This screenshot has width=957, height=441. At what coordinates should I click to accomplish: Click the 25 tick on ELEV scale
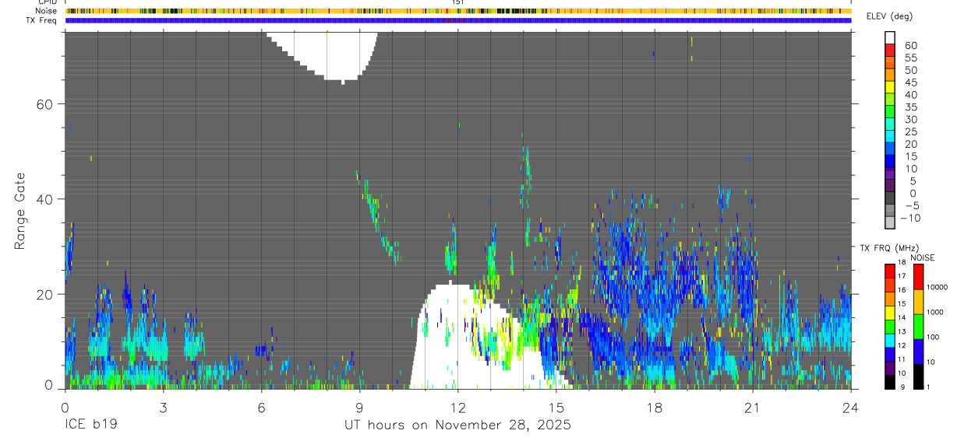coord(909,131)
